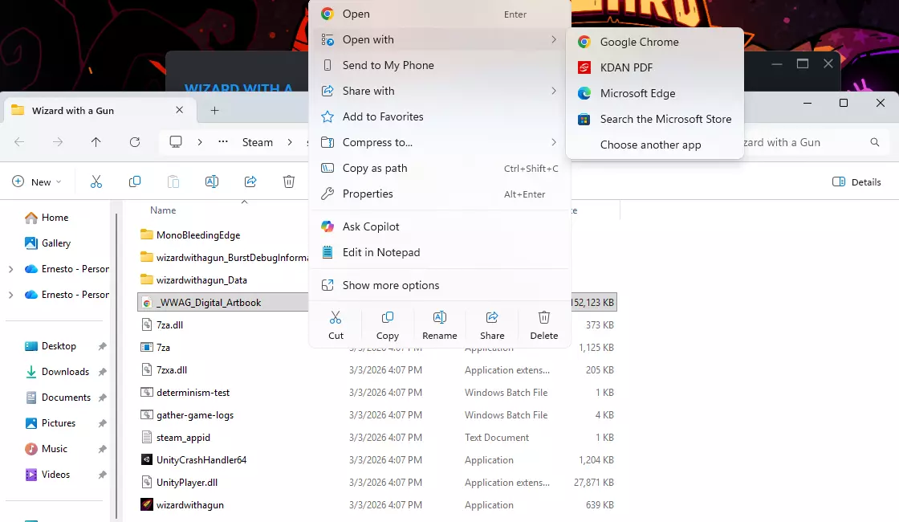Image resolution: width=899 pixels, height=522 pixels.
Task: Click Show more options
Action: pyautogui.click(x=440, y=286)
